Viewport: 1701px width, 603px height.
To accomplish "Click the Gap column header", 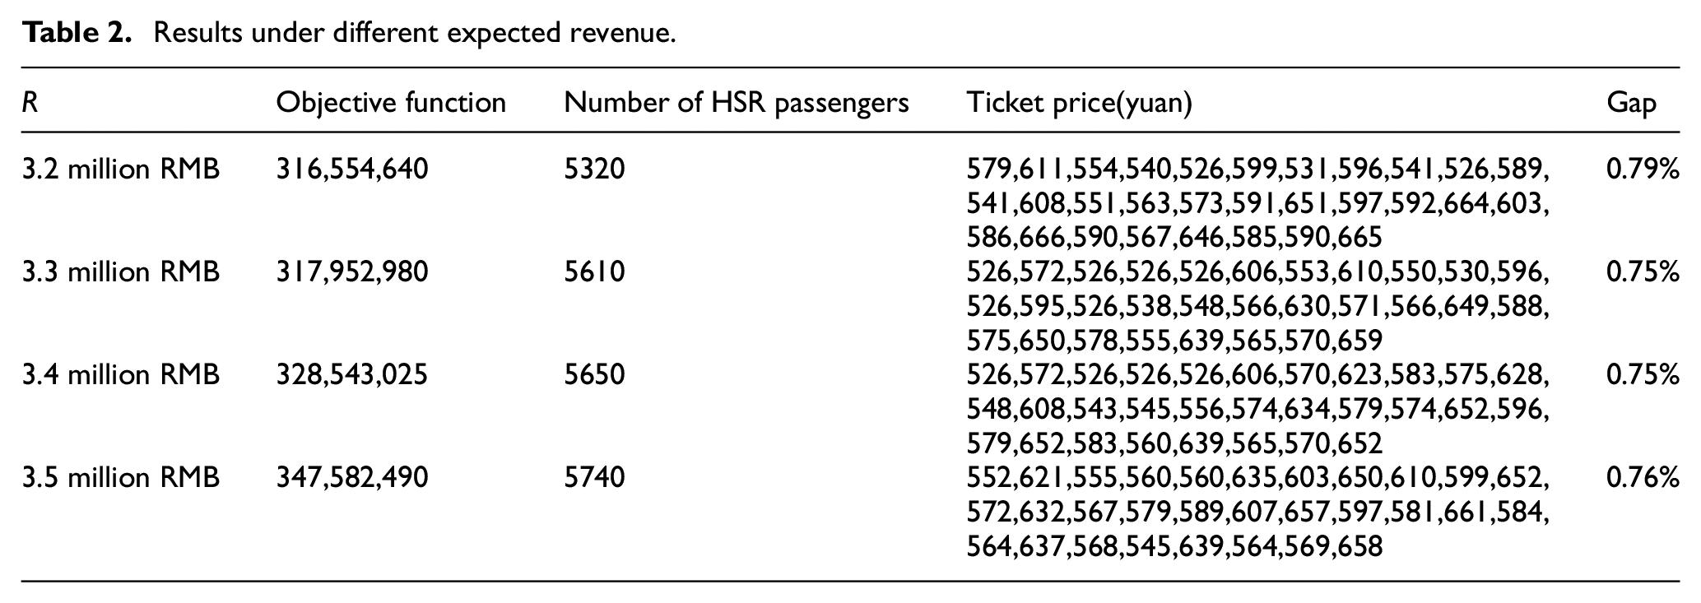I will [x=1631, y=103].
